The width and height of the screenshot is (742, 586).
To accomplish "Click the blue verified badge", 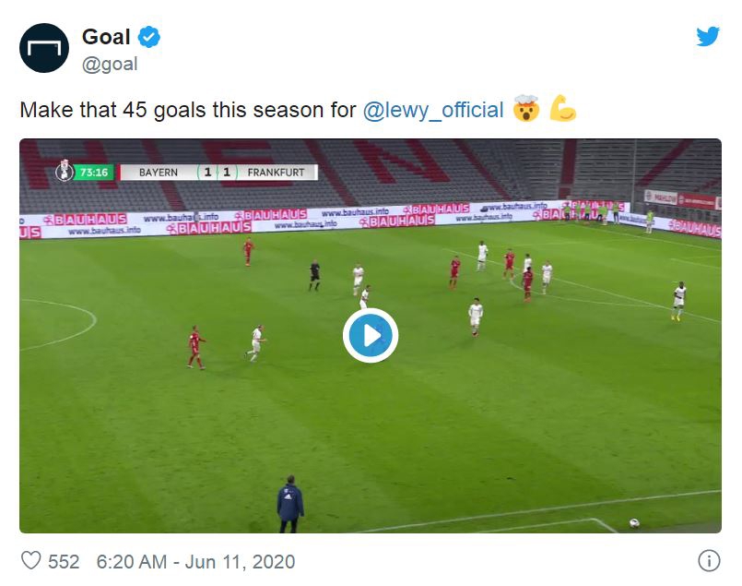I will click(149, 37).
